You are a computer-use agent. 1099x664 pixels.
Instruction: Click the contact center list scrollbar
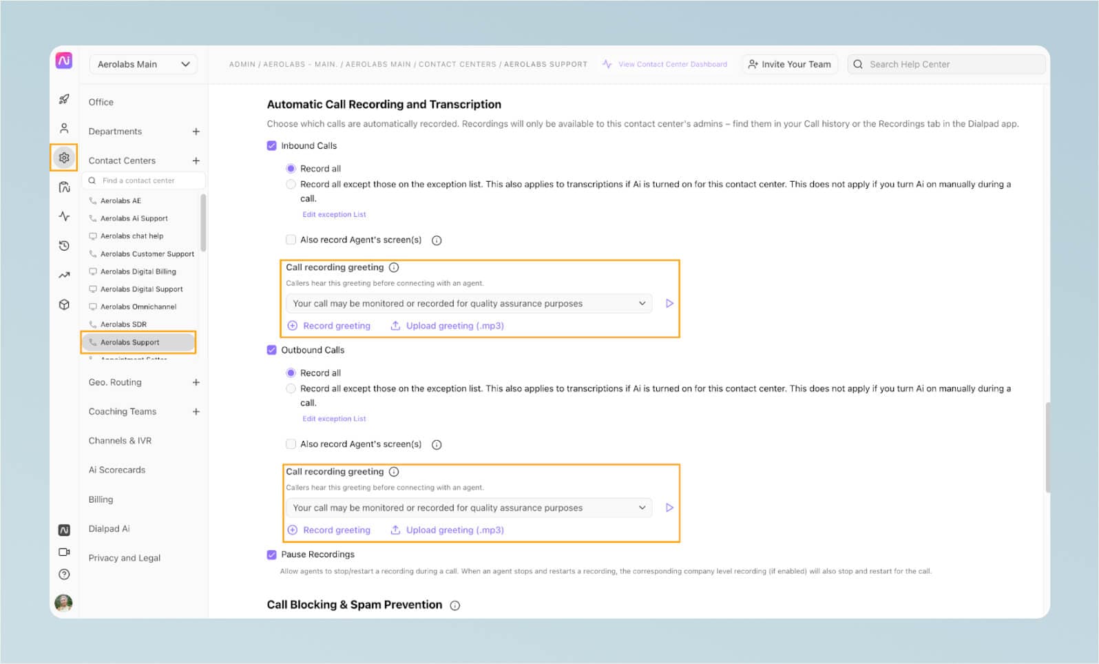(203, 223)
